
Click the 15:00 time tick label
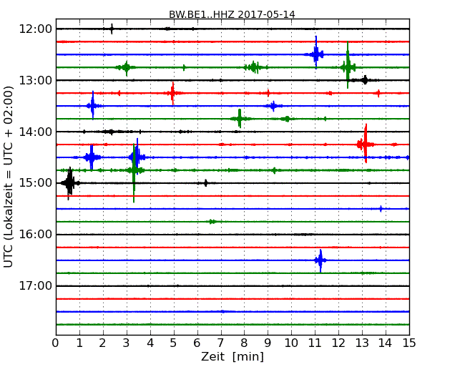click(x=36, y=183)
